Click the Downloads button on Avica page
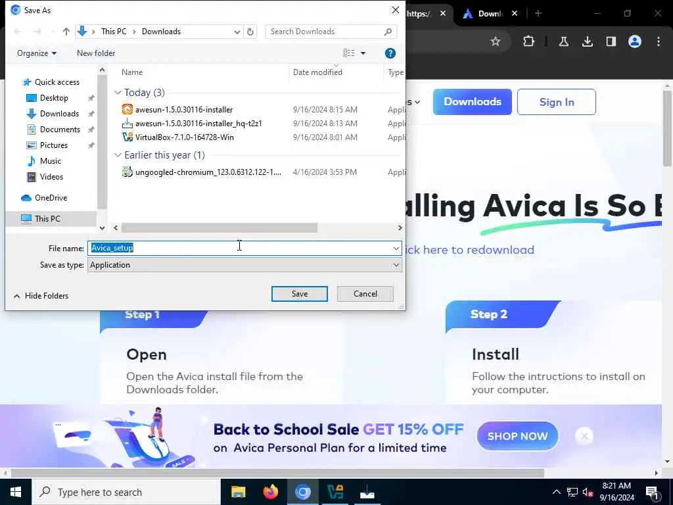The image size is (673, 505). [472, 102]
